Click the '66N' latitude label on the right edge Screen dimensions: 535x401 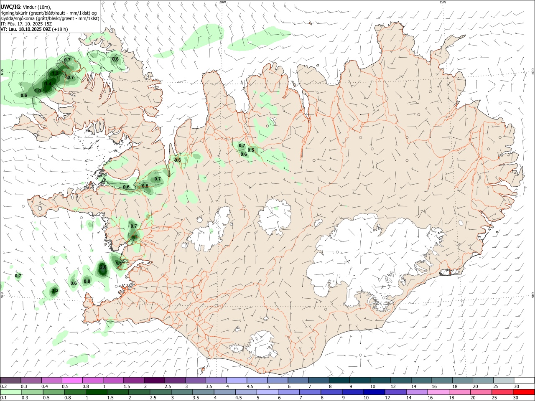tap(533, 72)
